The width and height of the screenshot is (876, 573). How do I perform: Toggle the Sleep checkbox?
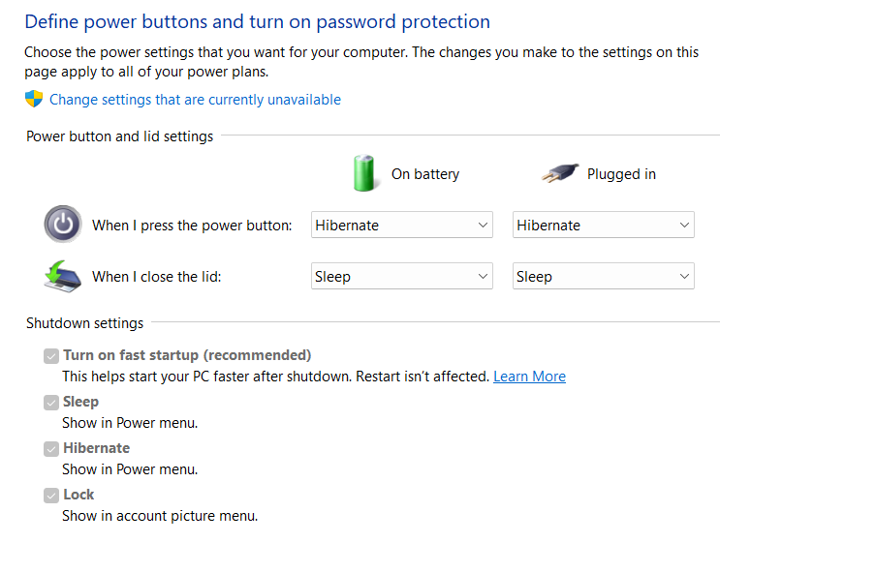(50, 402)
